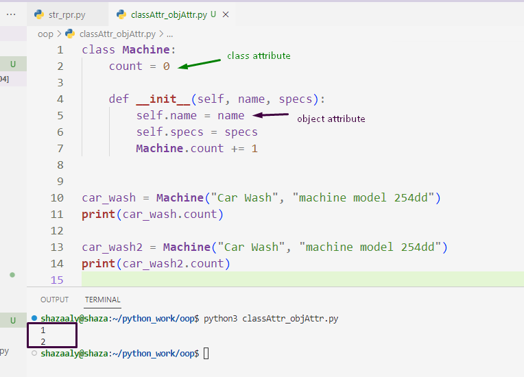Image resolution: width=524 pixels, height=377 pixels.
Task: Select classAttr_objAttr.py in the breadcrumb
Action: [x=118, y=34]
